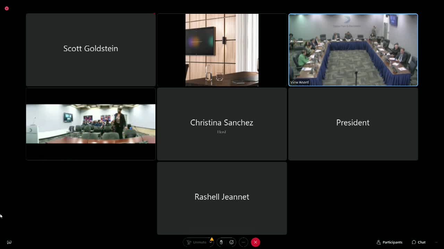Leave the meeting with red X button
Viewport: 444px width, 249px height.
pyautogui.click(x=255, y=242)
